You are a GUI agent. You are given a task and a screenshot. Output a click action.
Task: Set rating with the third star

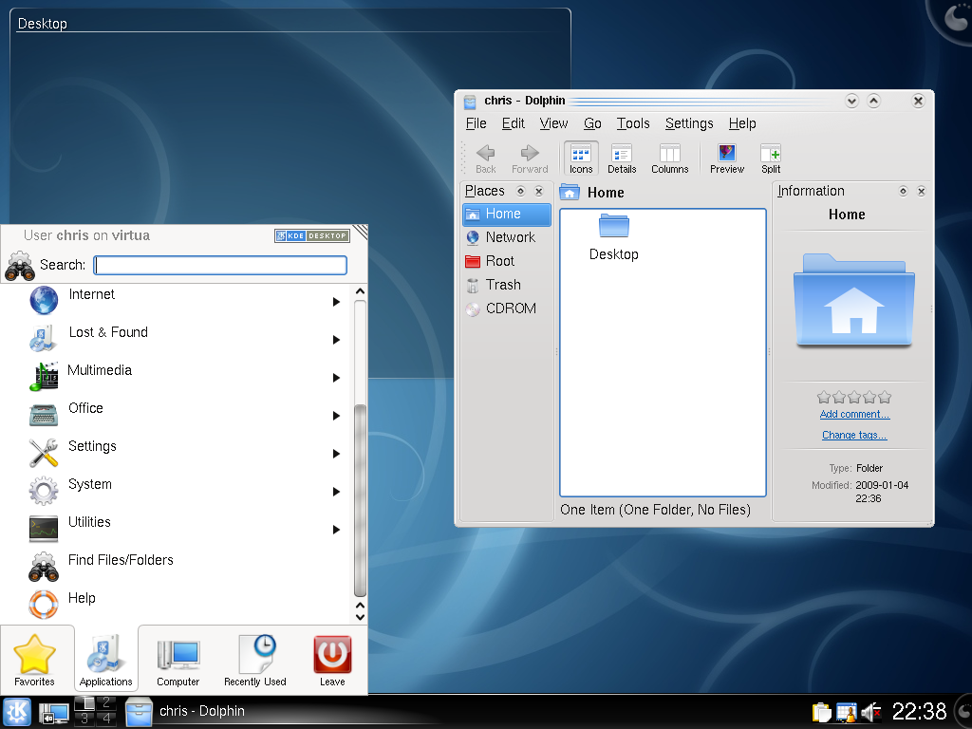click(x=854, y=397)
